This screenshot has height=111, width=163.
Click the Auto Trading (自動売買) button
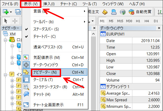(x=140, y=12)
